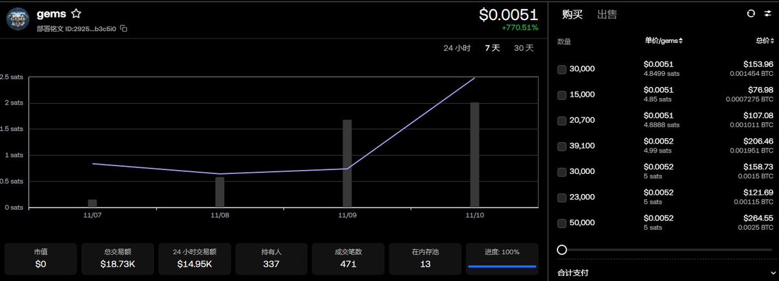779x281 pixels.
Task: Click the 成交笔数 471 card
Action: click(x=348, y=259)
